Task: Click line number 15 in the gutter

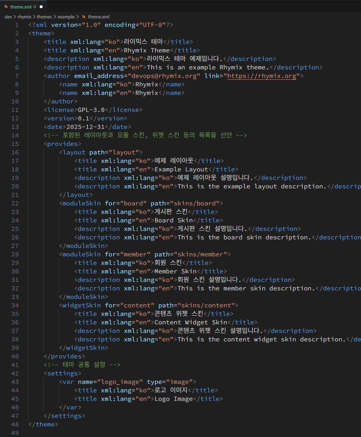Action: tap(15, 144)
